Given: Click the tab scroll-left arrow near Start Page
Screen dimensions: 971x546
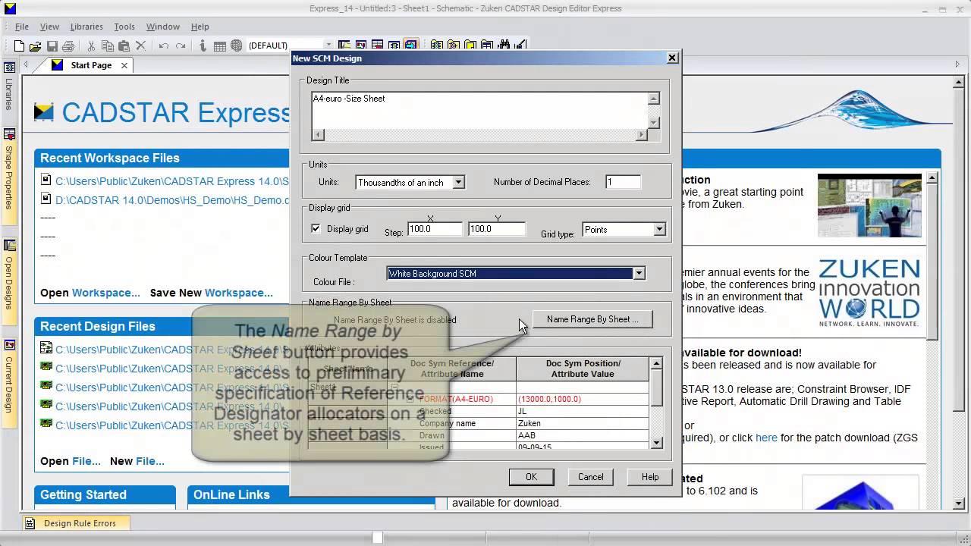Looking at the screenshot, I should click(x=27, y=65).
